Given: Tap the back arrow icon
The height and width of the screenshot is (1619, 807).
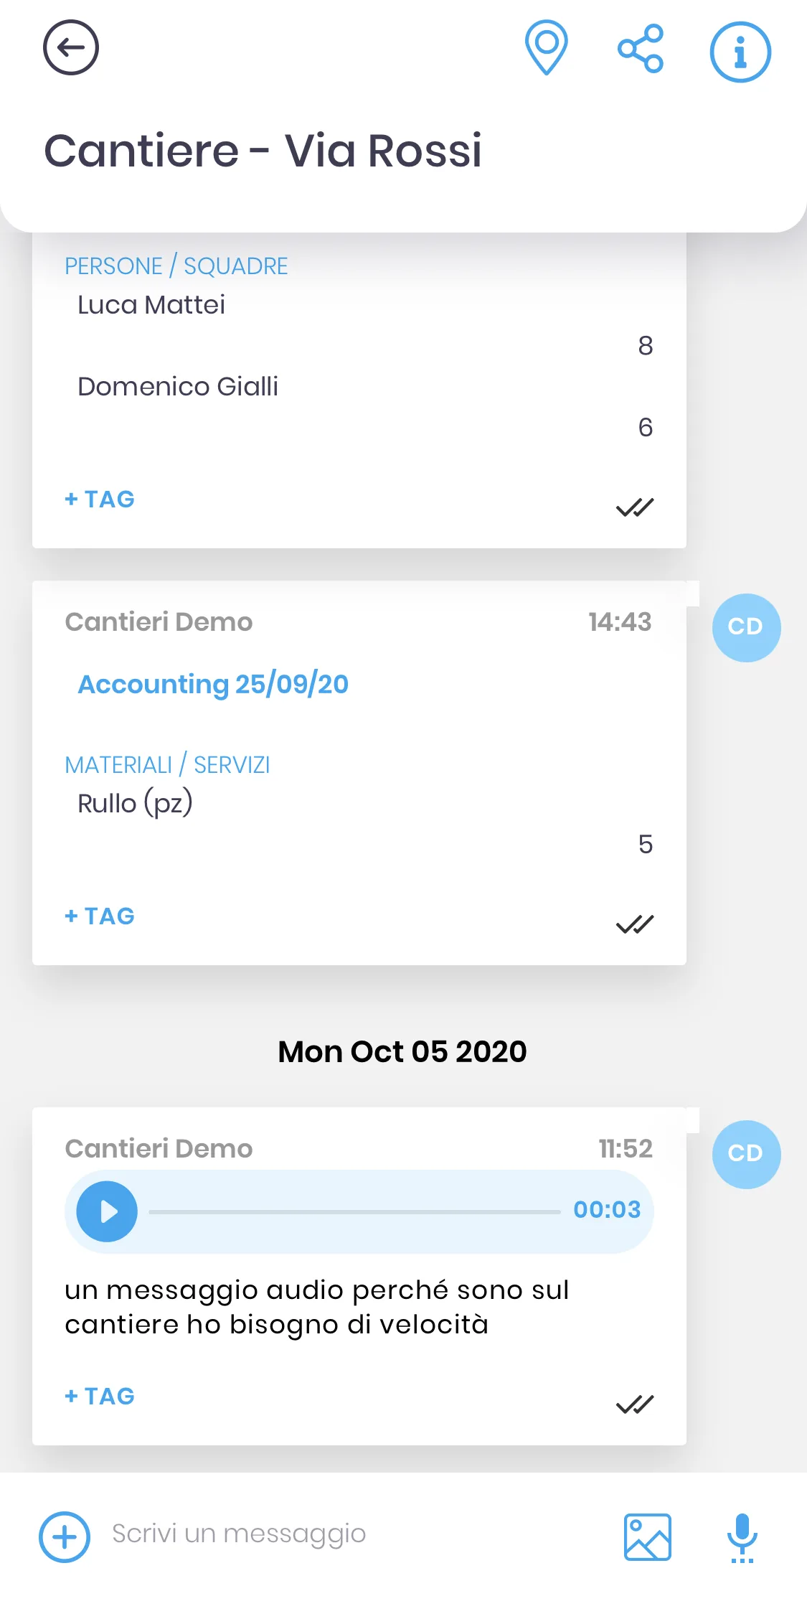Looking at the screenshot, I should [70, 48].
